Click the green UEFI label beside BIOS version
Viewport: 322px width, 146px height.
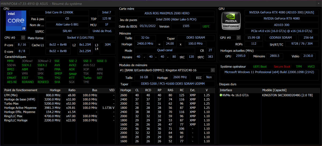click(x=206, y=27)
